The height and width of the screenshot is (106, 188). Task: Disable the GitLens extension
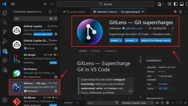[114, 40]
